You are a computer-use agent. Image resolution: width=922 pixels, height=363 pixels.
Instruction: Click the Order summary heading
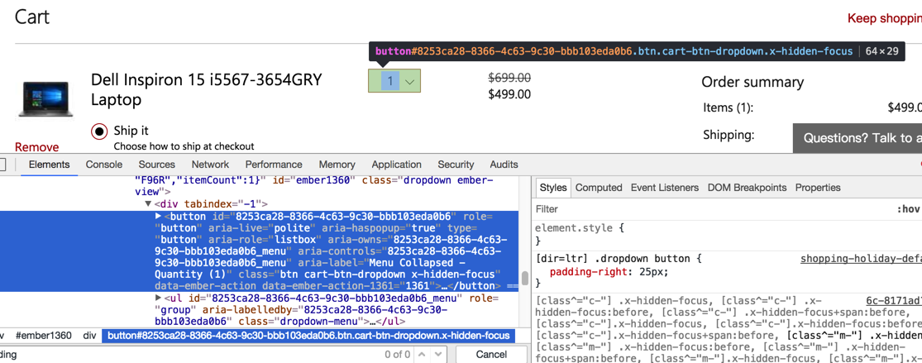(x=752, y=82)
